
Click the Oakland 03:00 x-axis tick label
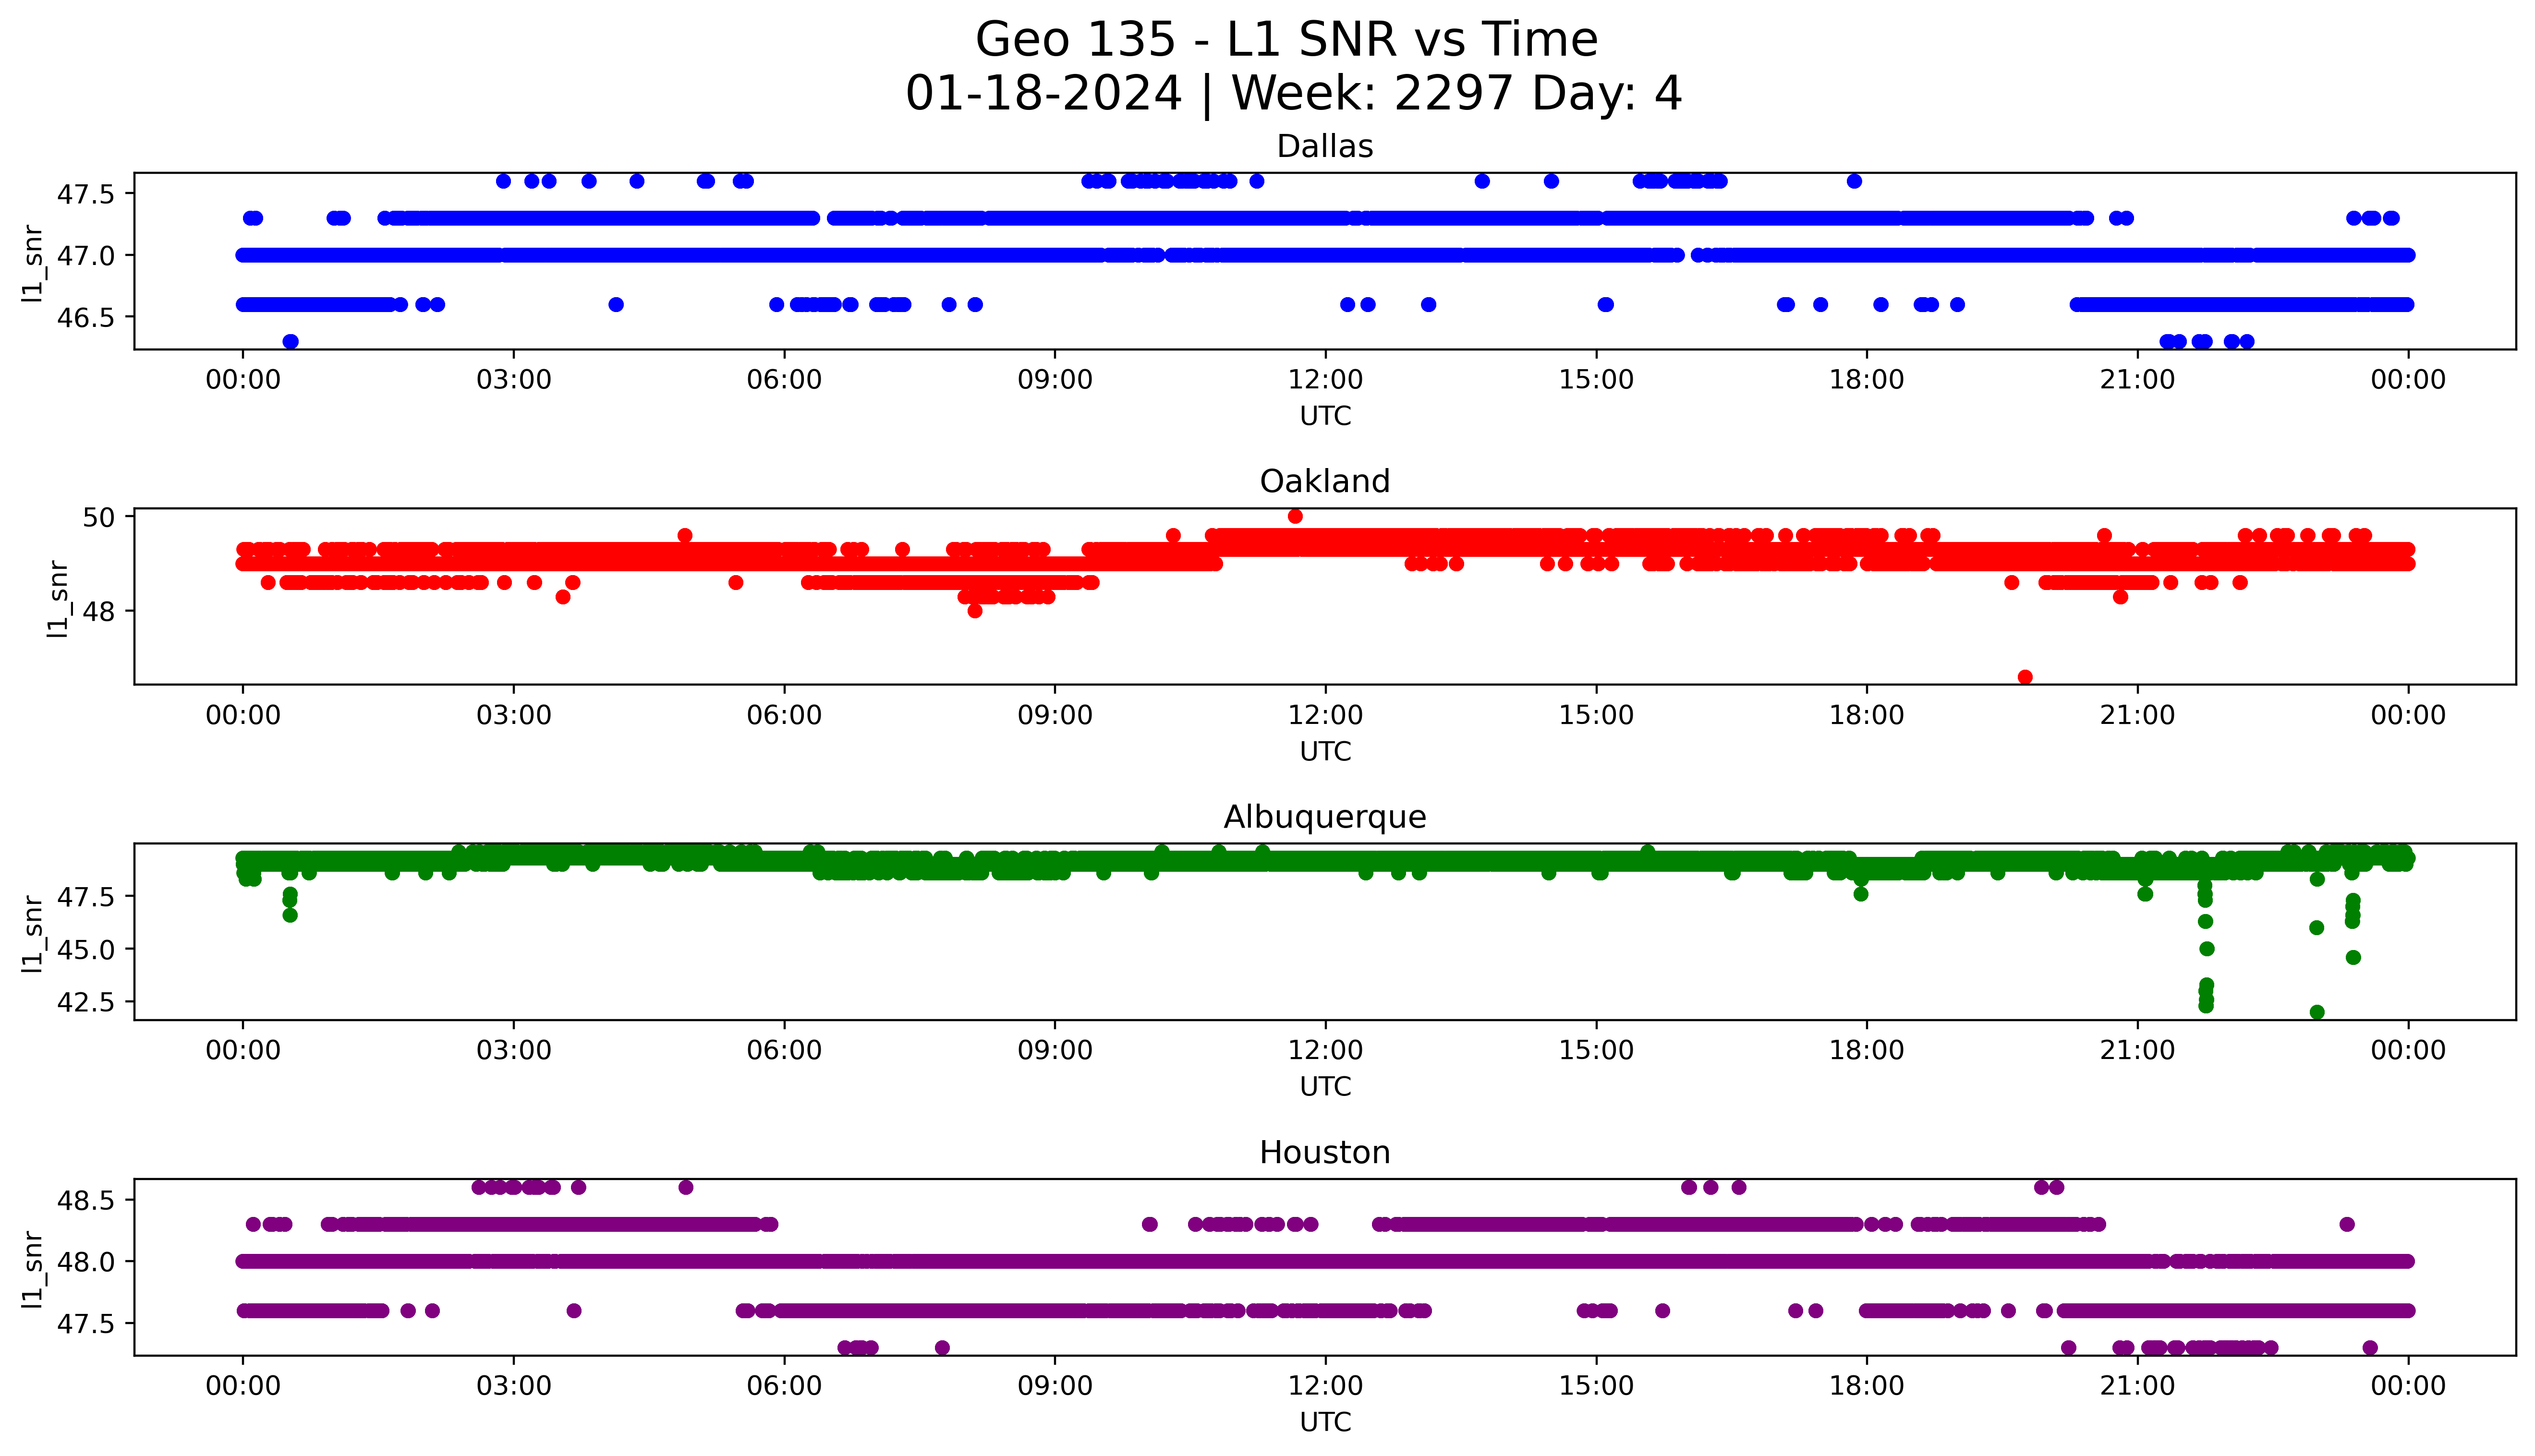click(x=513, y=715)
